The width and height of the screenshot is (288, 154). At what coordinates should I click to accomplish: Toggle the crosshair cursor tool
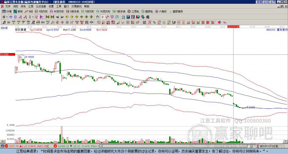102,17
